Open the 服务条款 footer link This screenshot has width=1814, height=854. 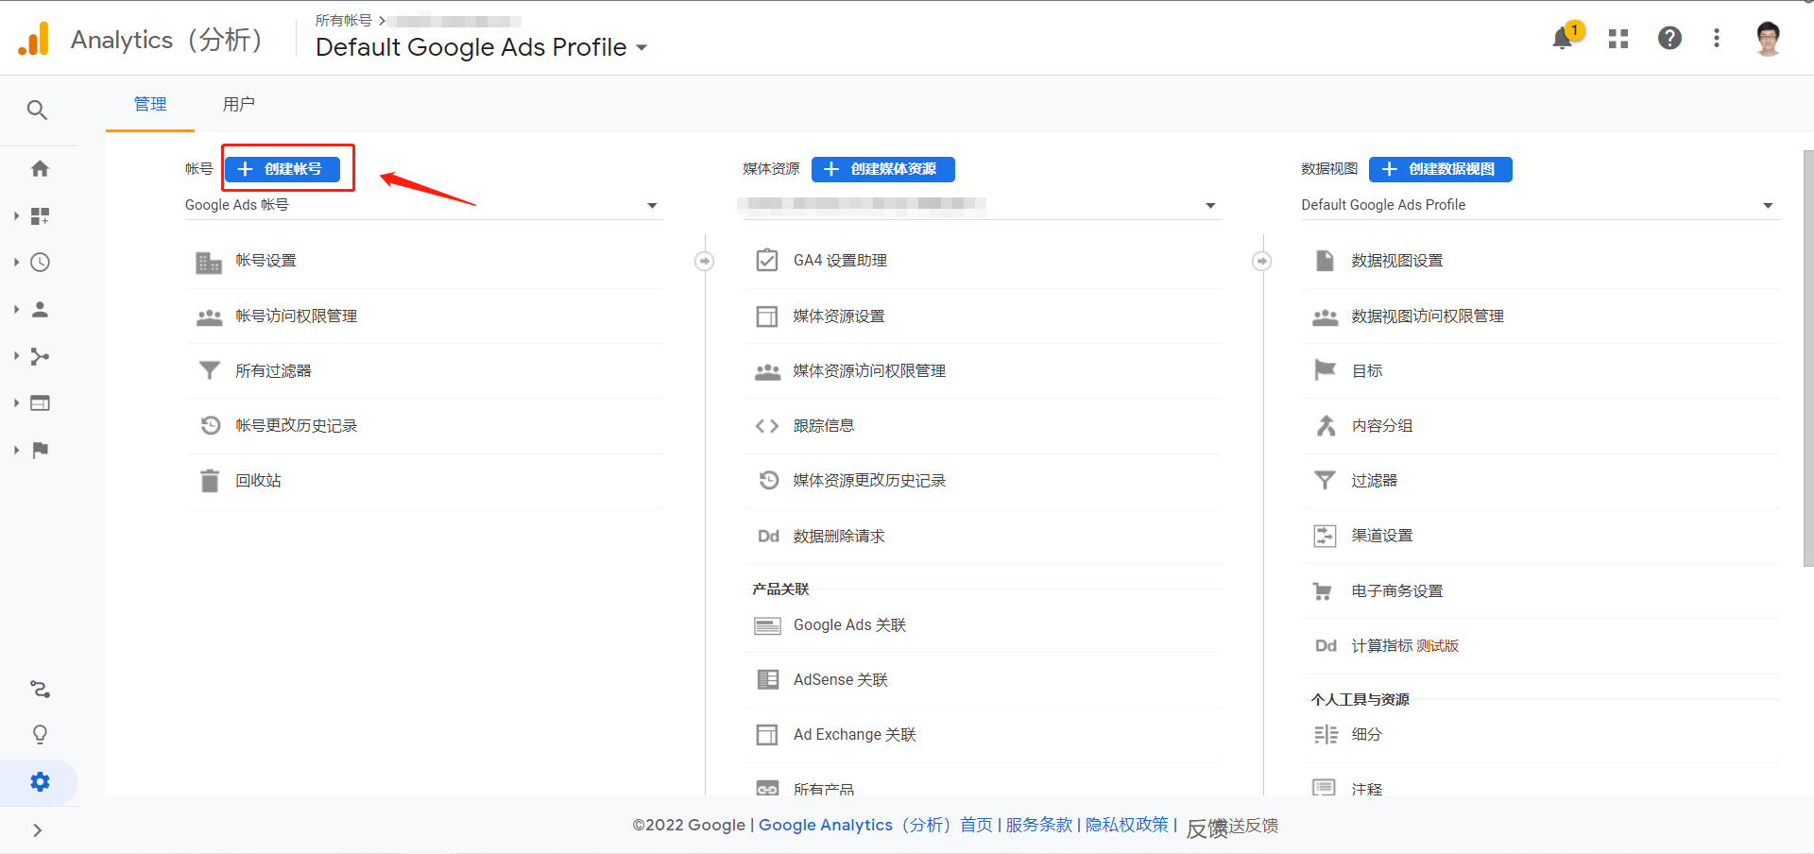[x=1038, y=825]
